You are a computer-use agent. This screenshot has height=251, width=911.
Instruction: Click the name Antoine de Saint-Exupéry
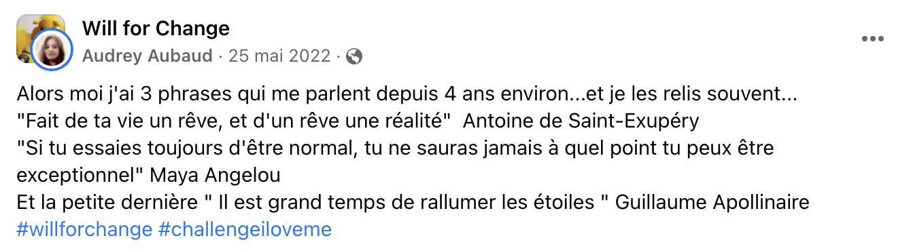pyautogui.click(x=581, y=121)
